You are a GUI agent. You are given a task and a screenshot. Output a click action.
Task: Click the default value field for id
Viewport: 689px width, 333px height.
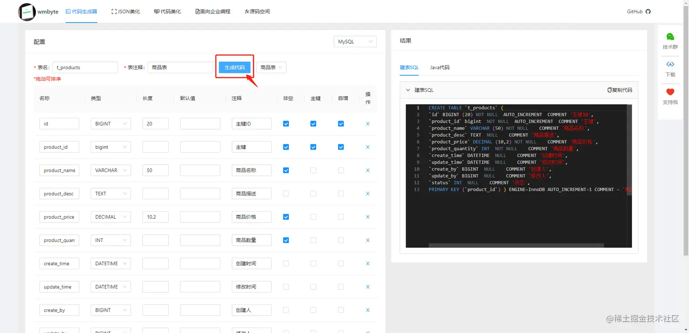[x=200, y=124]
